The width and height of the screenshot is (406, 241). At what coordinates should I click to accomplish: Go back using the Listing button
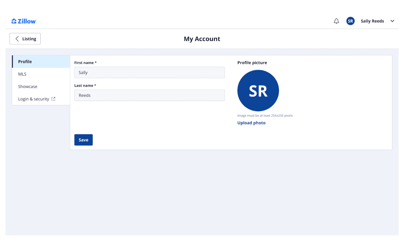[x=25, y=39]
